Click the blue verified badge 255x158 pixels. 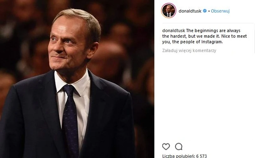click(x=205, y=11)
